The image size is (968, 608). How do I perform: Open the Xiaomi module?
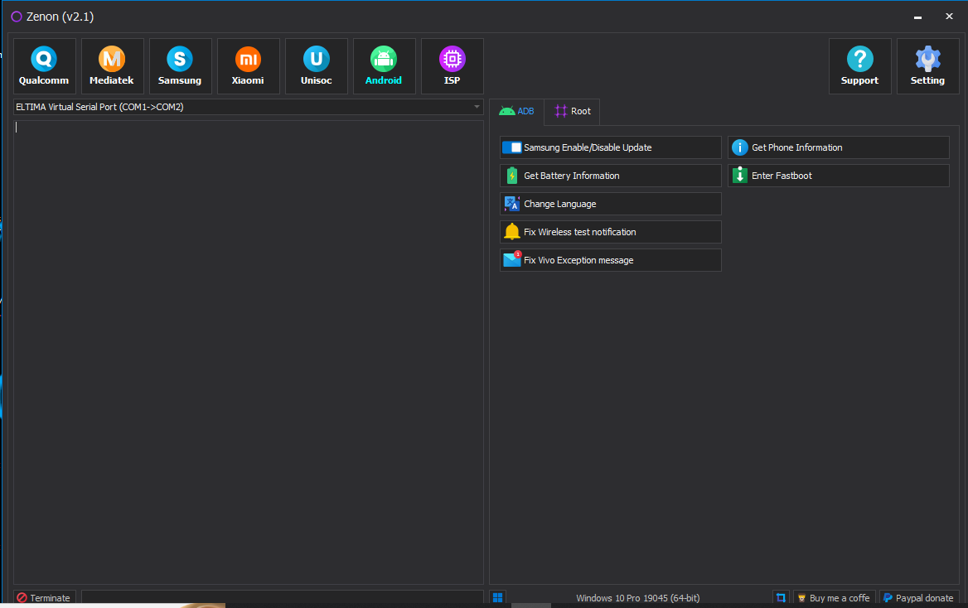tap(248, 66)
